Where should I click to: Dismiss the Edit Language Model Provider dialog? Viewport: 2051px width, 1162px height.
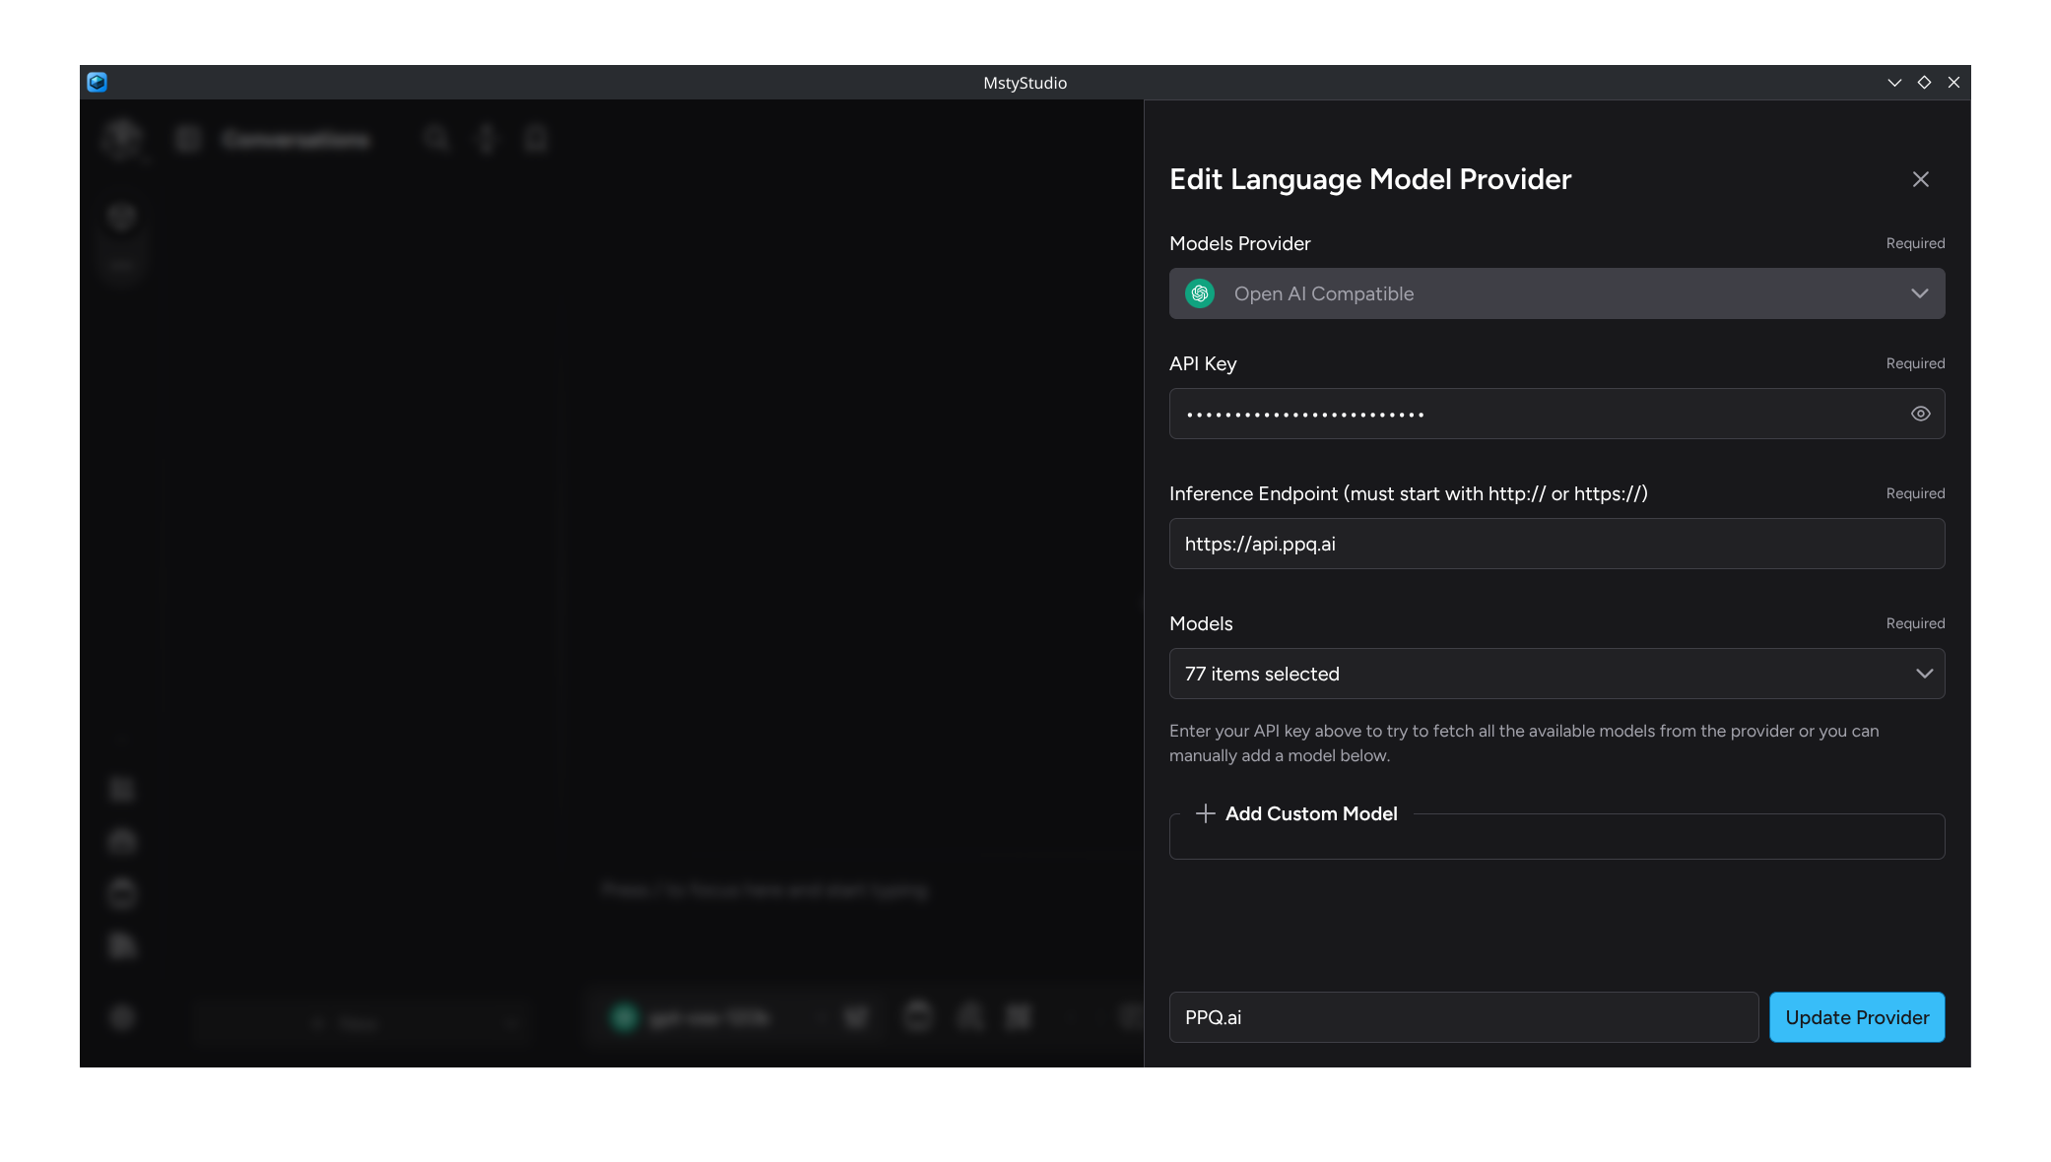1920,179
